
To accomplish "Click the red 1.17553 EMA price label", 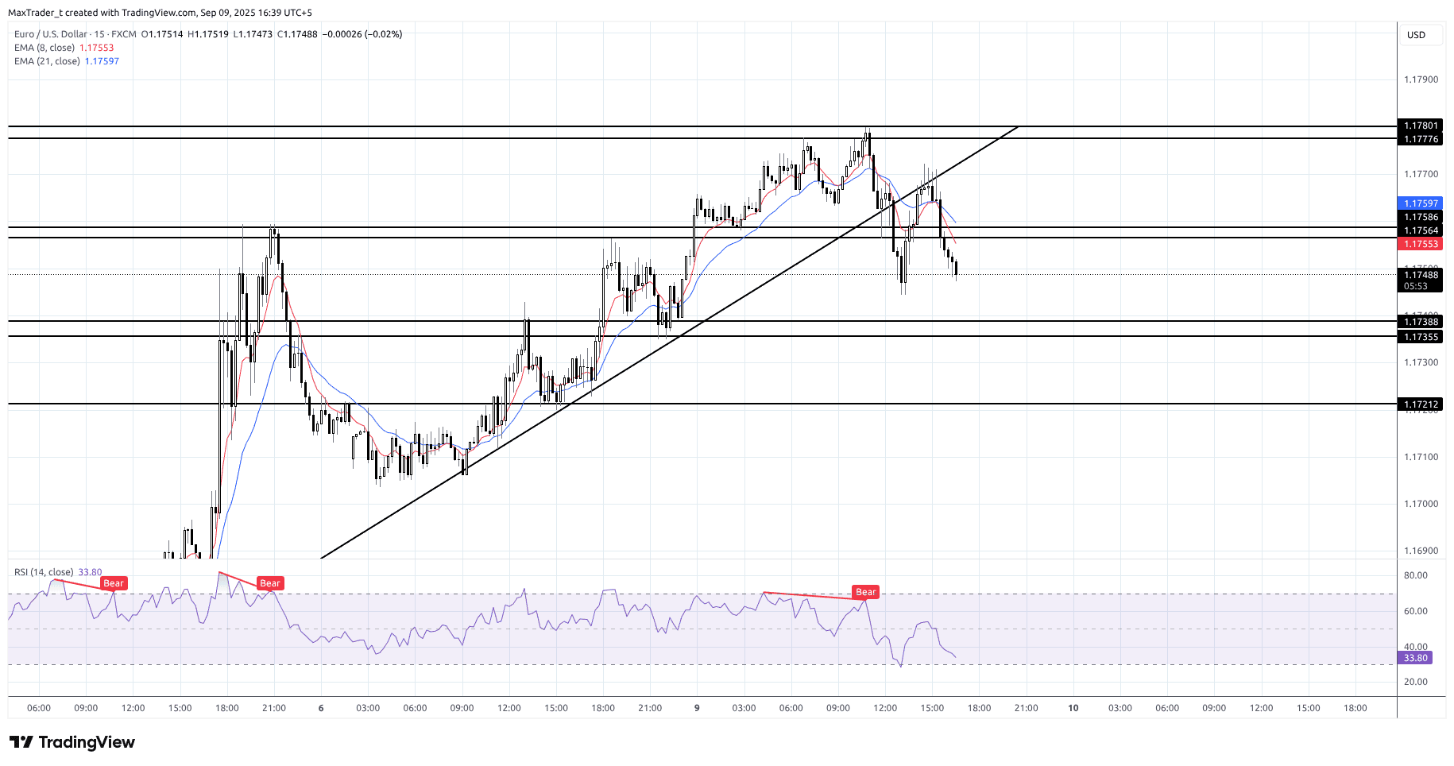I will 1420,244.
